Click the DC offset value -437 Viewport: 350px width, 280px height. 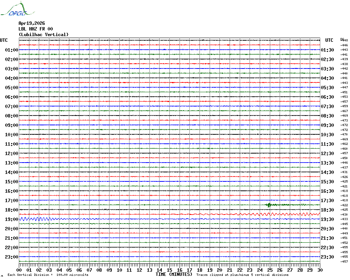click(345, 167)
